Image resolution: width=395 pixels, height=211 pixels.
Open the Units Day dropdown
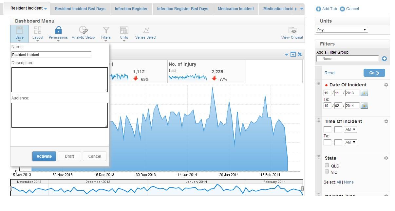pyautogui.click(x=342, y=30)
